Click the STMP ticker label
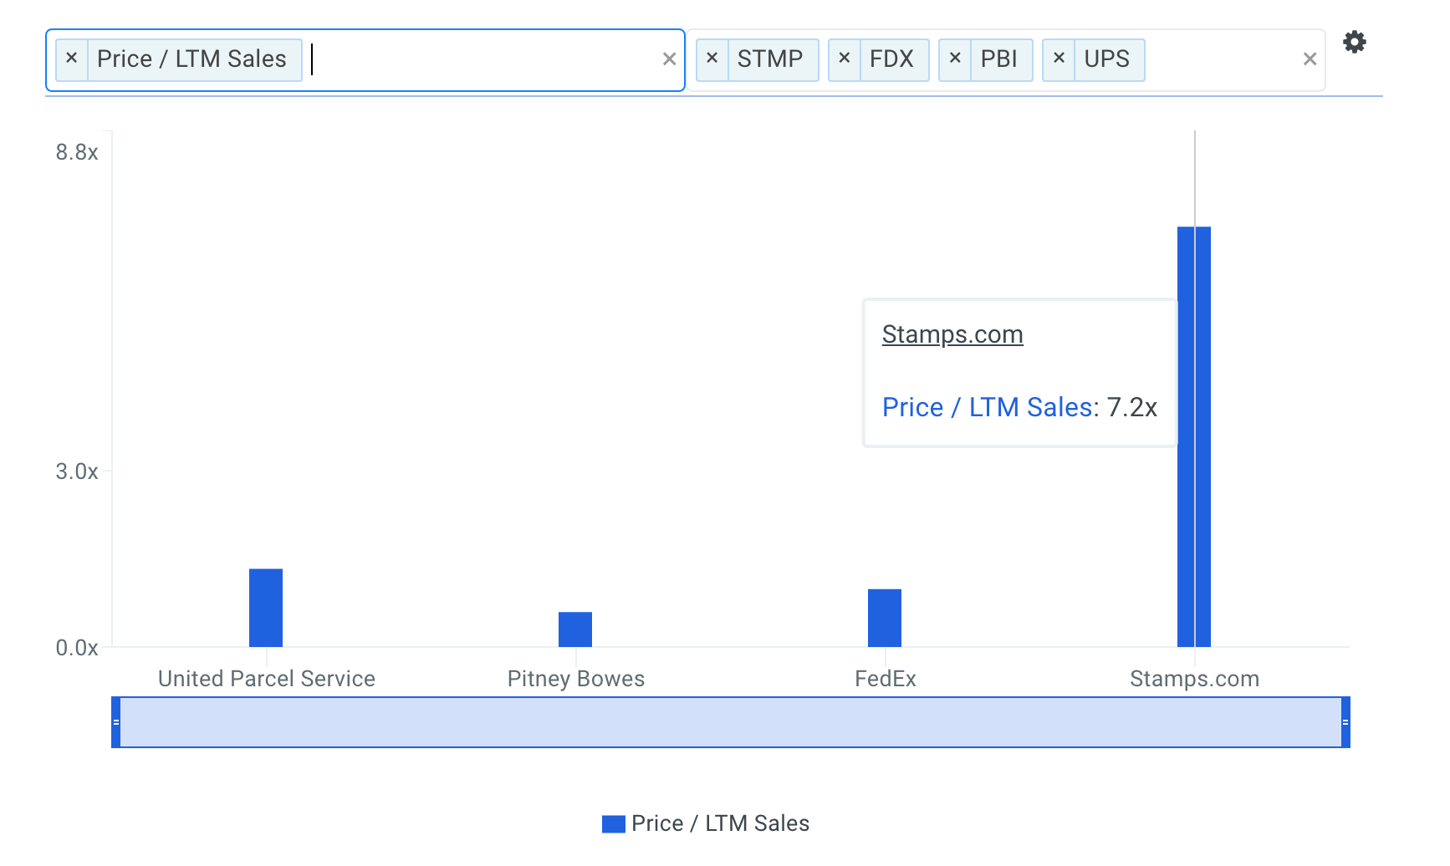This screenshot has width=1450, height=866. point(770,59)
